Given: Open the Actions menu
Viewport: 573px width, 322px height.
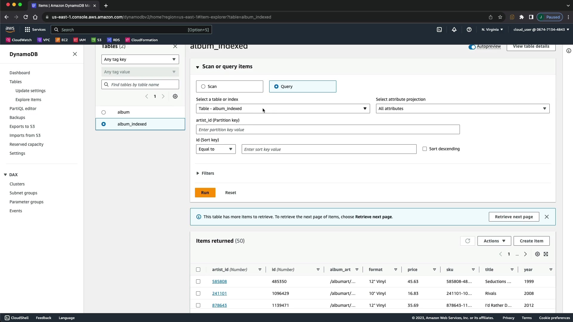Looking at the screenshot, I should tap(494, 241).
